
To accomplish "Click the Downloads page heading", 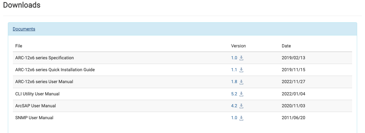I will 22,5.
